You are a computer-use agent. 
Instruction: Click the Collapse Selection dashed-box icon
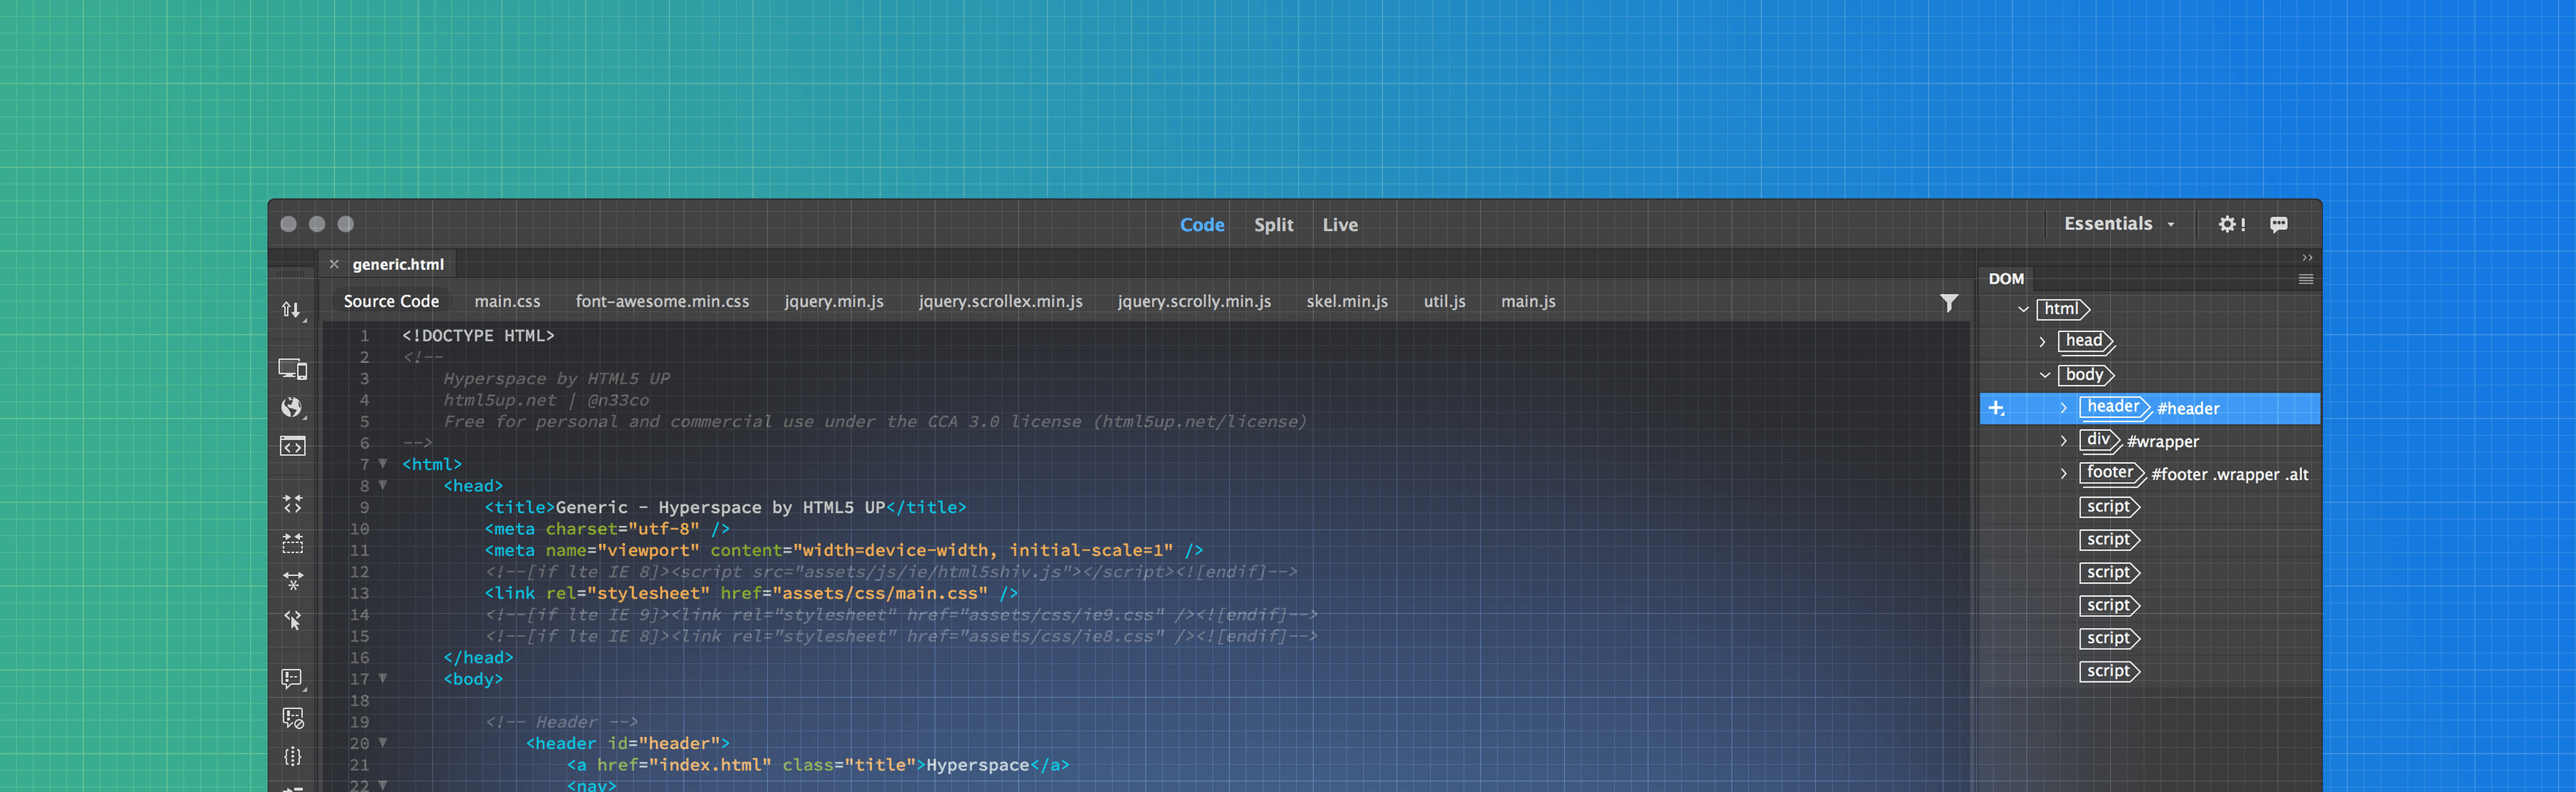[x=292, y=543]
